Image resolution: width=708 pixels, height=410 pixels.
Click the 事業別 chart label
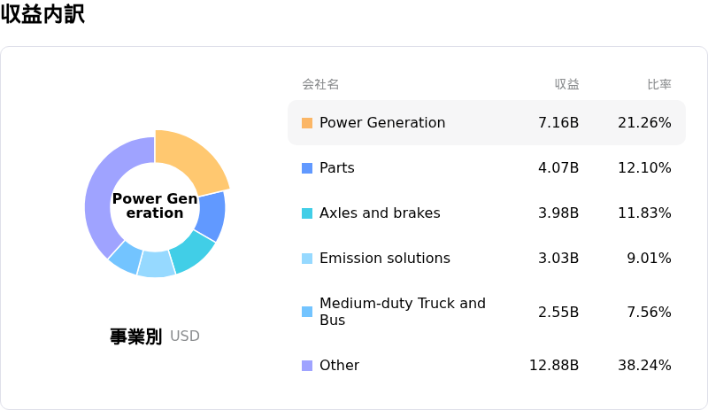click(135, 337)
